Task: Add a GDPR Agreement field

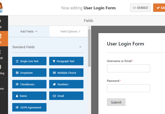Action: (29, 107)
